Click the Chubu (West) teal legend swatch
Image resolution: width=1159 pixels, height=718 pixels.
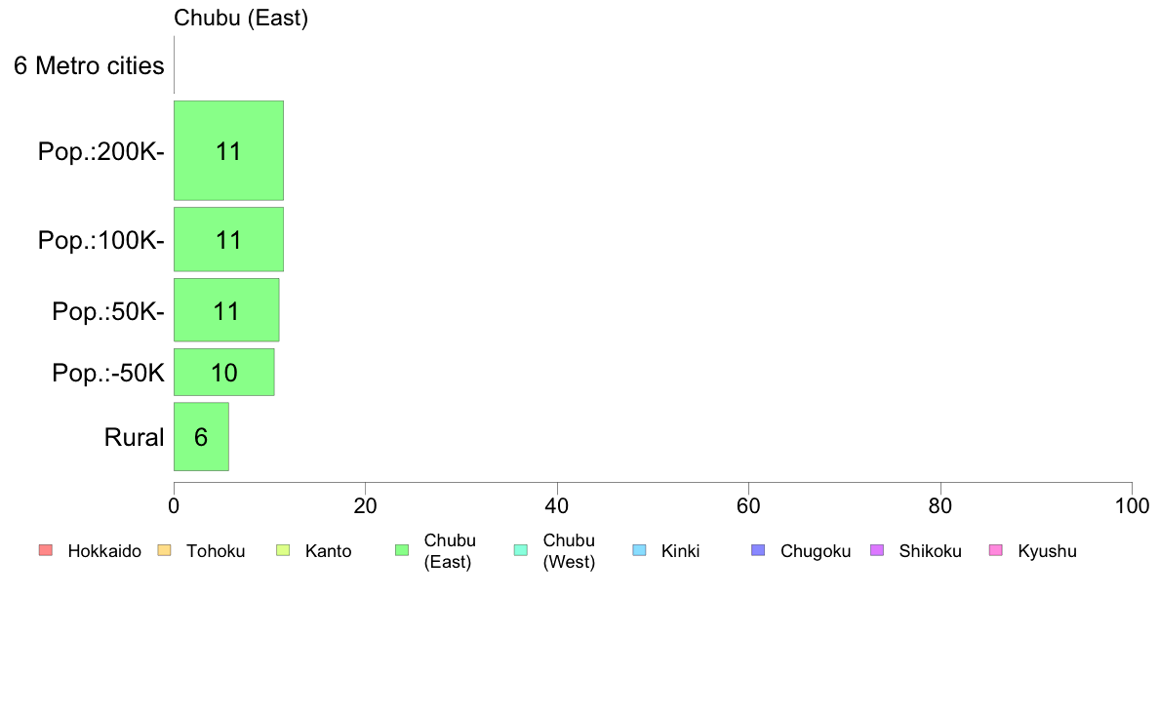(x=520, y=550)
